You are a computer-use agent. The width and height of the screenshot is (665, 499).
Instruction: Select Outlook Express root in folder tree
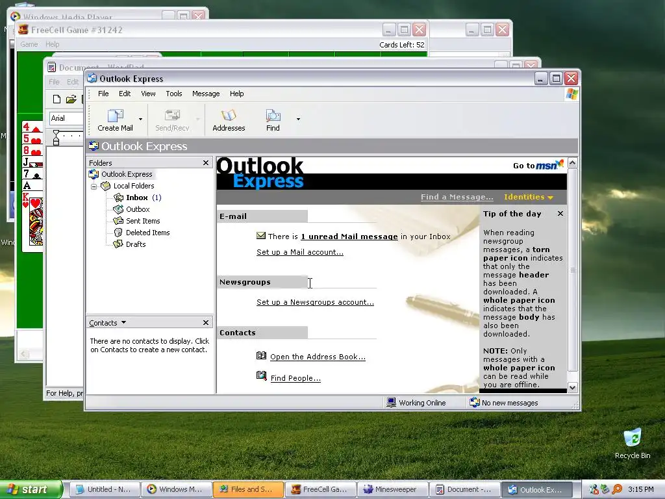[127, 174]
